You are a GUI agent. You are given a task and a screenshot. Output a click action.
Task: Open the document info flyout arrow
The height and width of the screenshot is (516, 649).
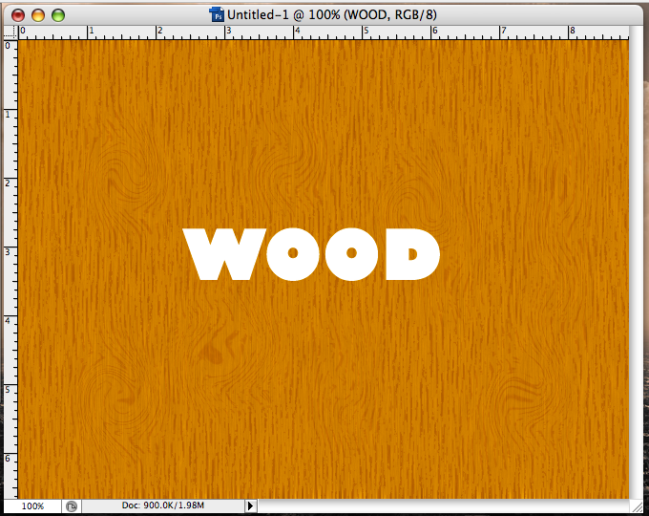[x=250, y=505]
